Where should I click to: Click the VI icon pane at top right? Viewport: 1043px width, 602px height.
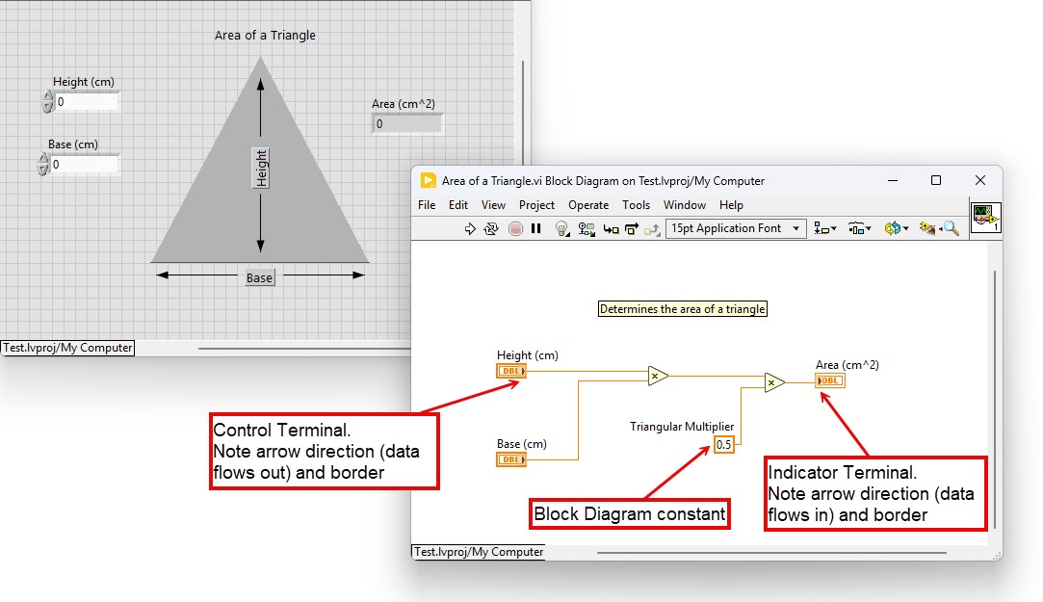[x=986, y=218]
